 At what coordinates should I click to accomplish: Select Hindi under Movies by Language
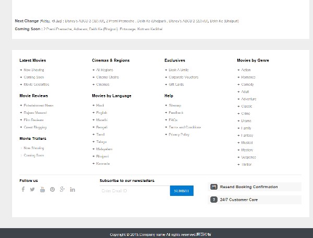tap(100, 105)
